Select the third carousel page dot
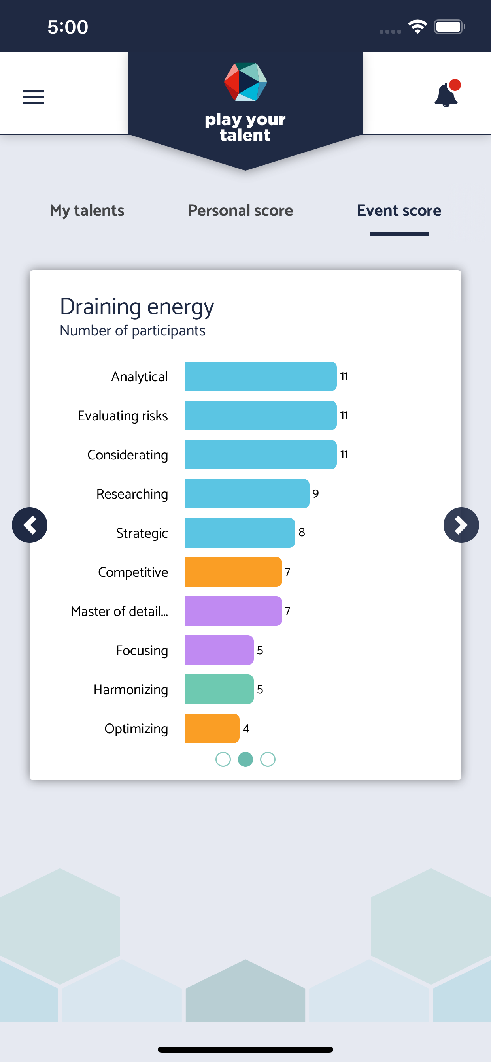The image size is (491, 1062). pyautogui.click(x=268, y=759)
